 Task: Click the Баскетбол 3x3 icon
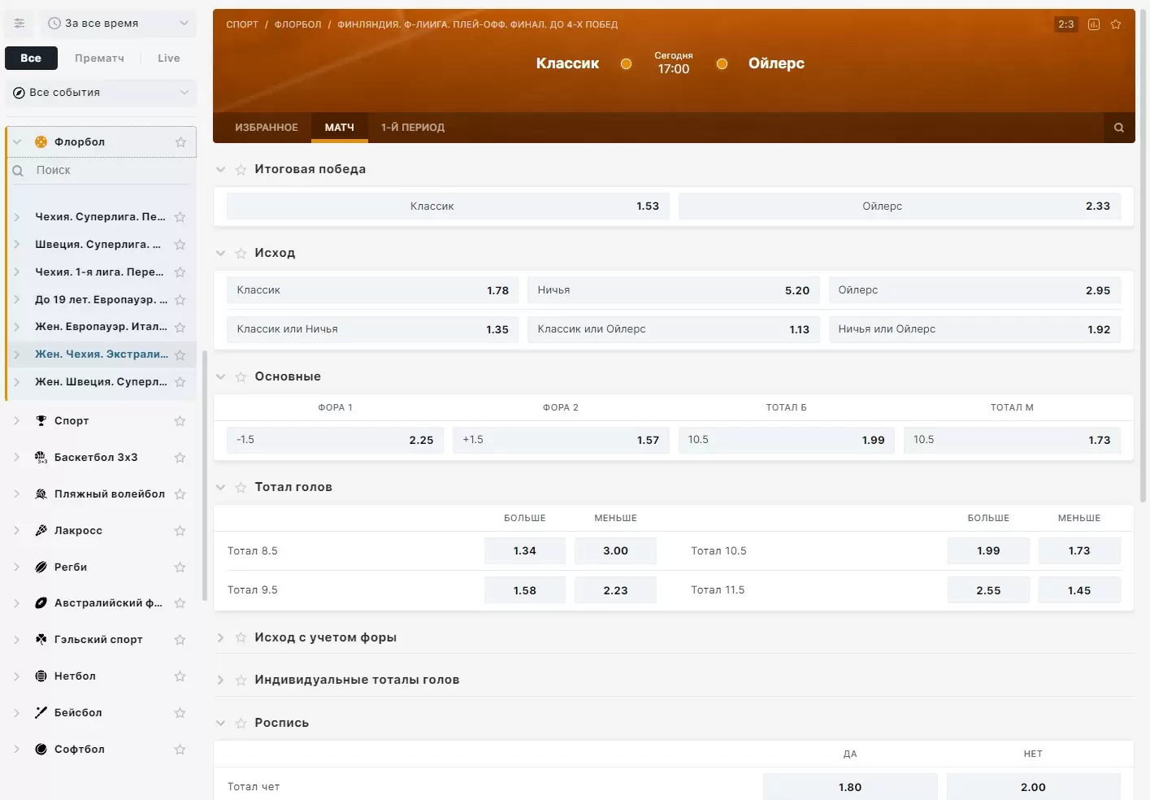[x=41, y=458]
